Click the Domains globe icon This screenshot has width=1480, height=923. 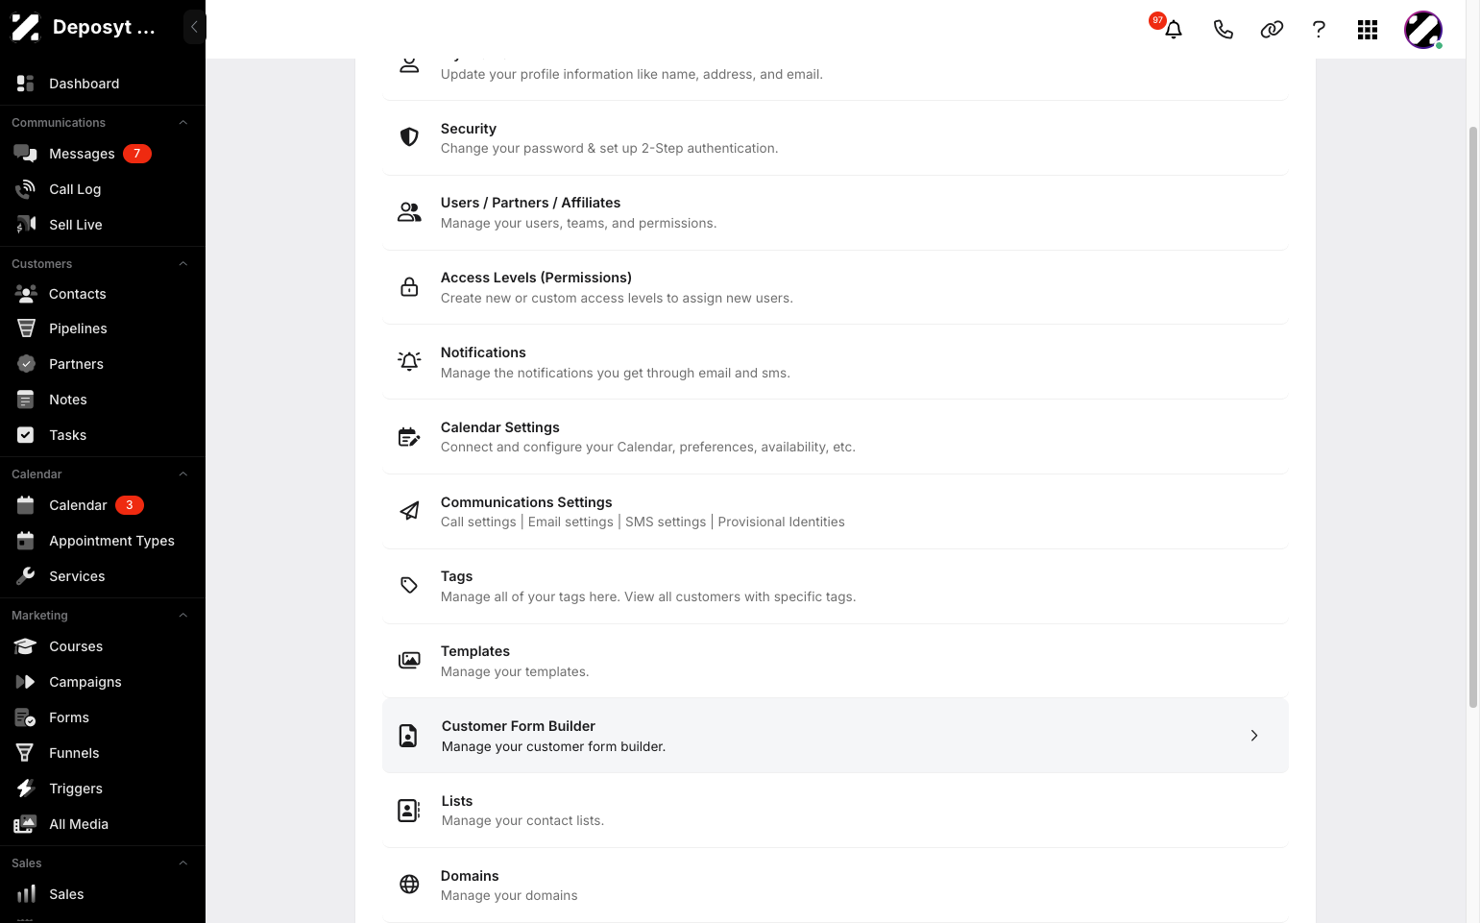pyautogui.click(x=409, y=885)
